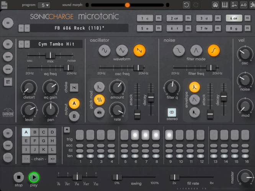The height and width of the screenshot is (191, 255).
Task: Go to previous program preset
Action: pos(21,28)
